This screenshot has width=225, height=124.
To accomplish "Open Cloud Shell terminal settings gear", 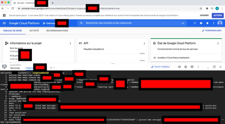I will coord(186,67).
